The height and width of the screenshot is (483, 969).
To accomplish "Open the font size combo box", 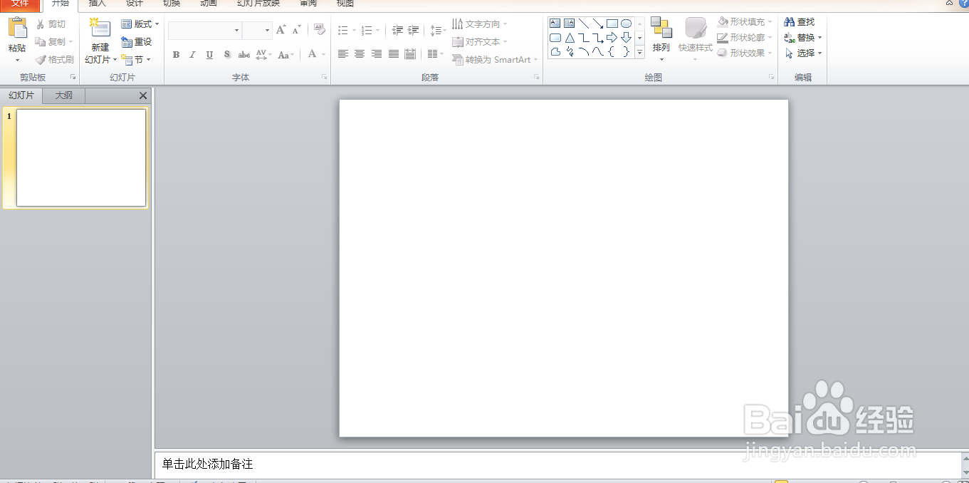I will (257, 31).
